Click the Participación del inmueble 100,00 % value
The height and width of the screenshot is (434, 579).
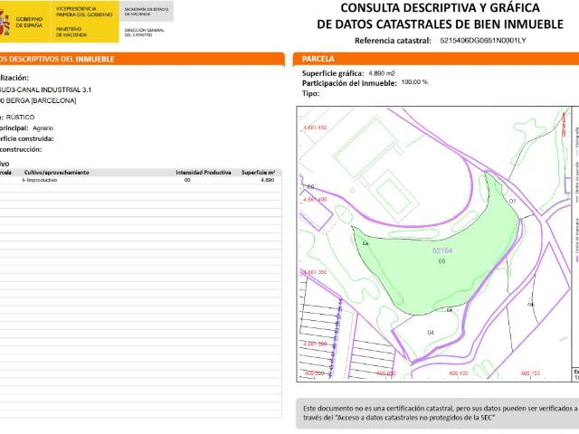[x=414, y=82]
